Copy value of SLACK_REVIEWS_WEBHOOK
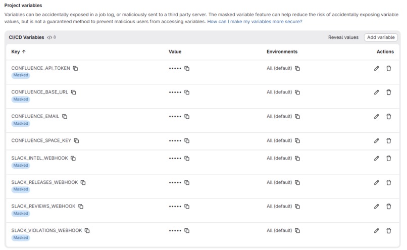 pyautogui.click(x=187, y=207)
